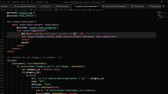
Task: Click the div.pagecontent breadcrumb symbol icon
Action: pos(90,10)
